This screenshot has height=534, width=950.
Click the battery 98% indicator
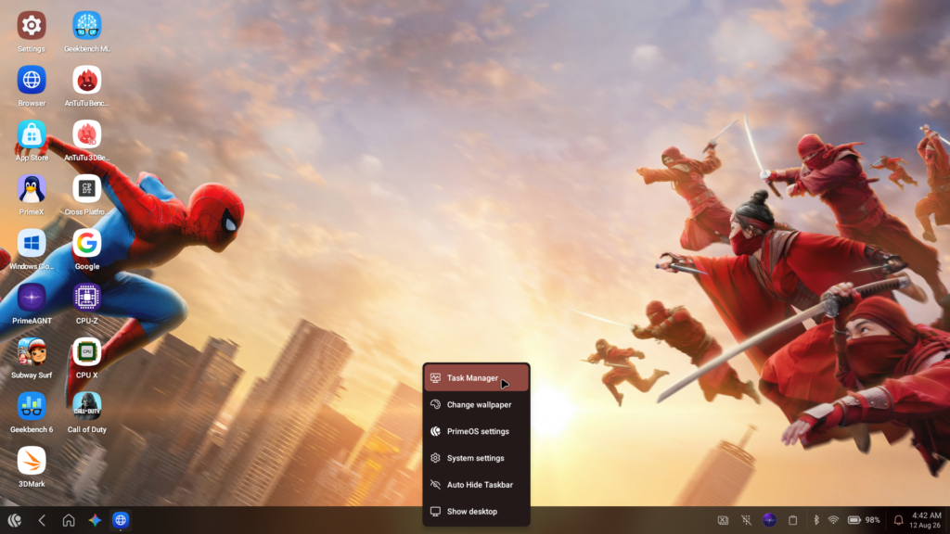point(864,520)
